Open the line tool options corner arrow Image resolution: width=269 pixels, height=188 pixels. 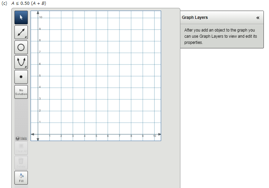(x=26, y=37)
